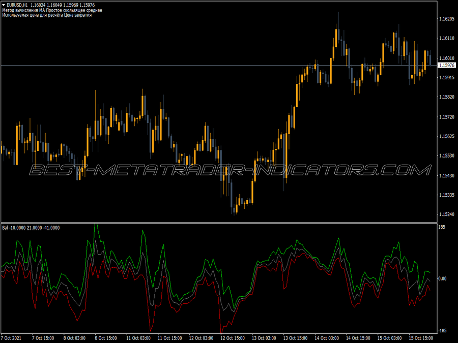Select the 11 Oct 03:00 time label
Image resolution: width=458 pixels, height=343 pixels.
[138, 338]
